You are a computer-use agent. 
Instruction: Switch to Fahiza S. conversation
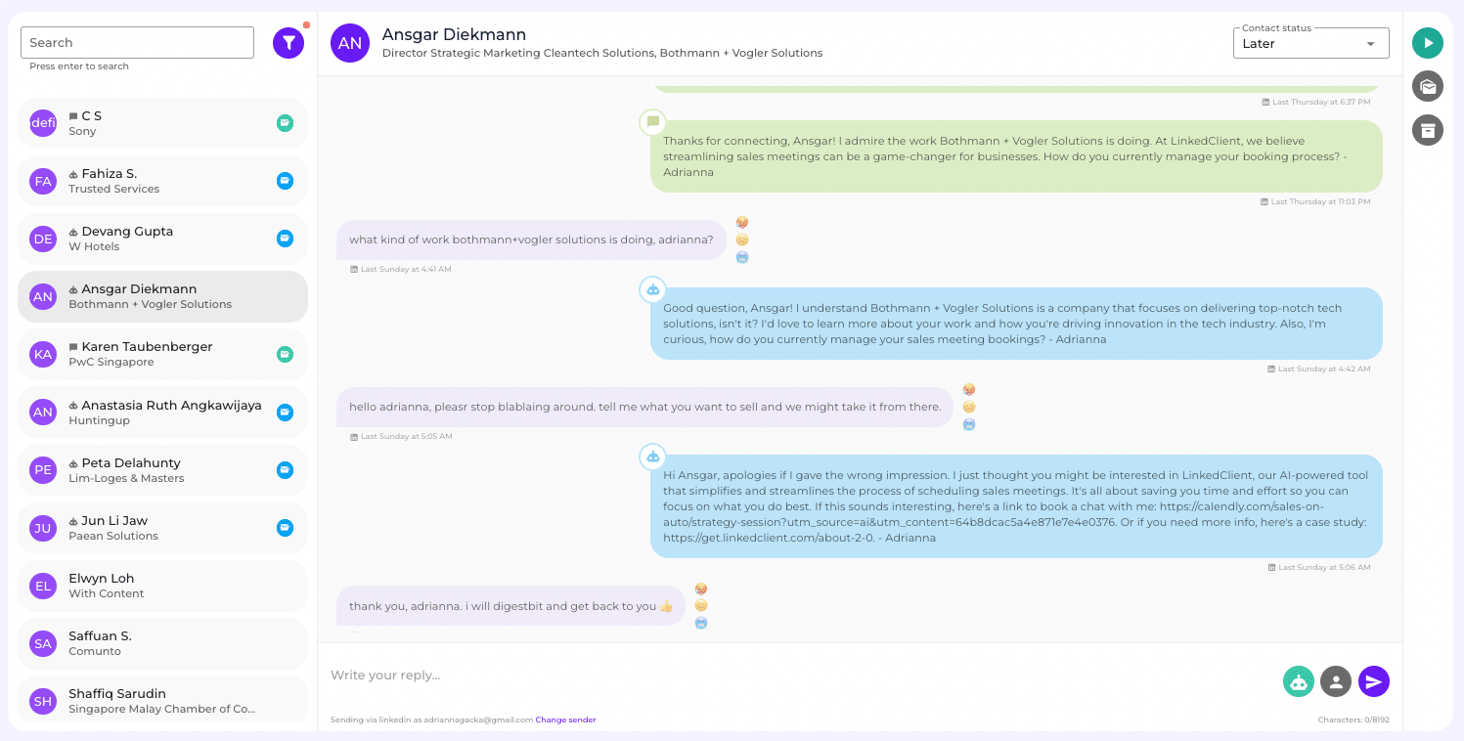coord(161,181)
